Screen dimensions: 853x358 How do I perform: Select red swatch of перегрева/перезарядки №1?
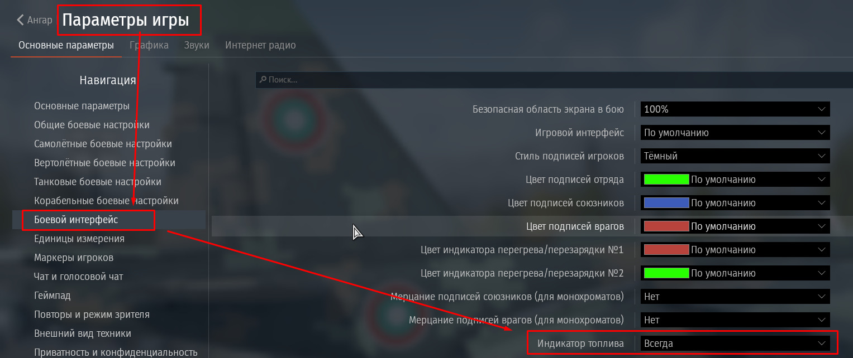coord(666,250)
